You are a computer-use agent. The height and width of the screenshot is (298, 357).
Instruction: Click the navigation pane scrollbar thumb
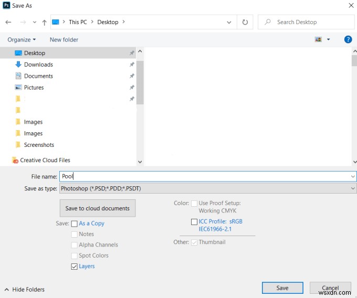point(140,82)
